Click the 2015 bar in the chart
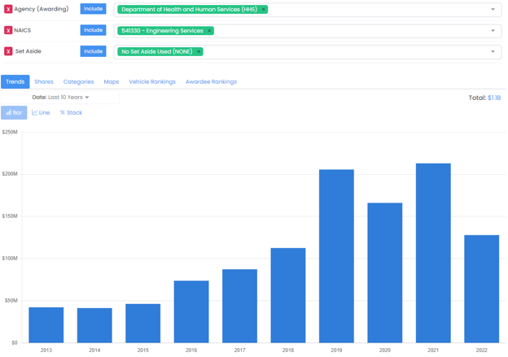Screen dimensions: 508x357 pos(143,324)
